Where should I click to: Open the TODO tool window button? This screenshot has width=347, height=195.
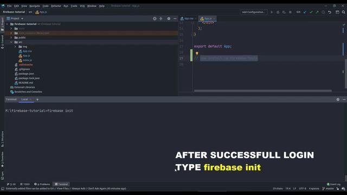[x=25, y=184]
